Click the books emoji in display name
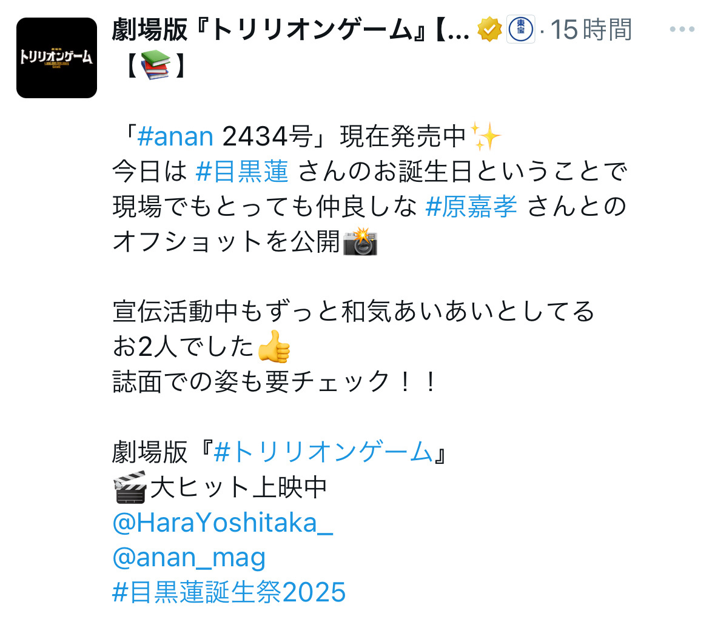715x619 pixels. [x=156, y=65]
